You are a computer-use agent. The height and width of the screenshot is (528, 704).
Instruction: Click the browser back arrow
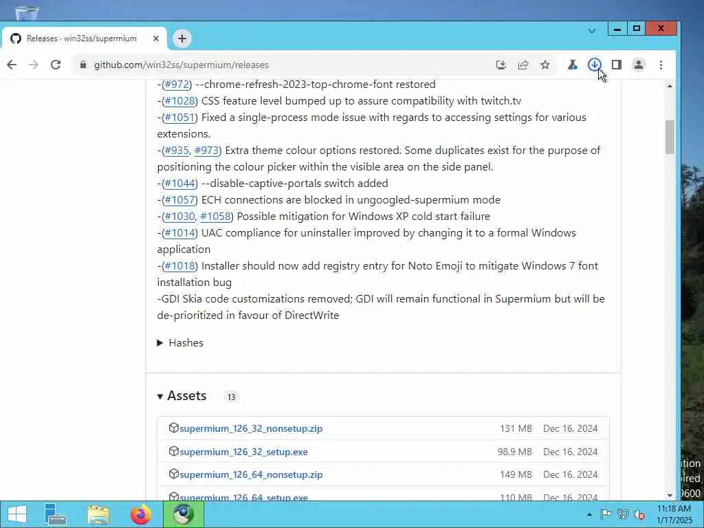pos(12,65)
